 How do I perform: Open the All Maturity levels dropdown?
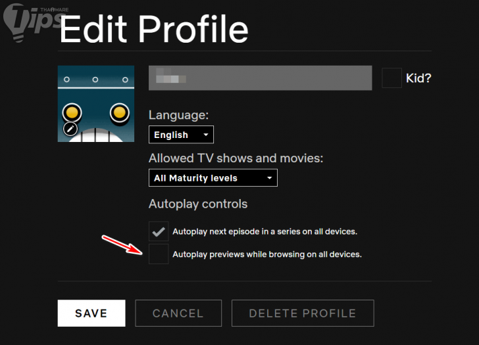(x=213, y=178)
